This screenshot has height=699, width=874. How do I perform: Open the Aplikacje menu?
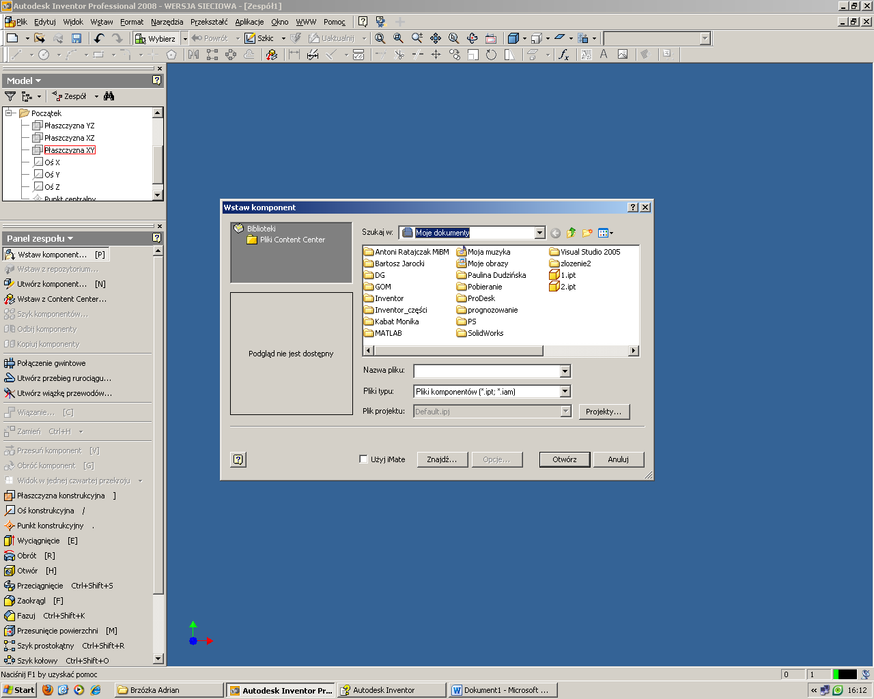[x=249, y=22]
